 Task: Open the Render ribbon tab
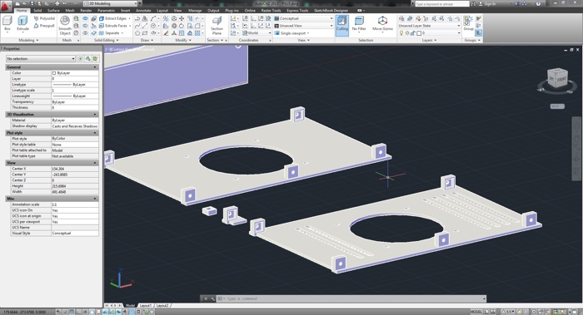click(x=86, y=10)
